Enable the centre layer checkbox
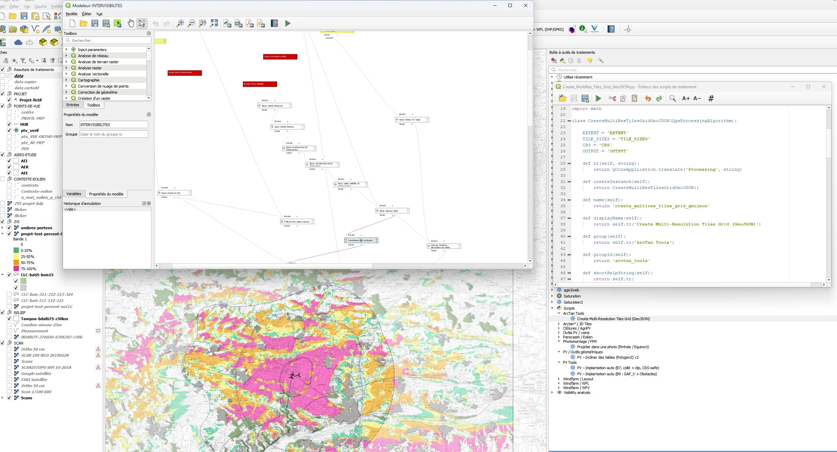 click(x=9, y=112)
